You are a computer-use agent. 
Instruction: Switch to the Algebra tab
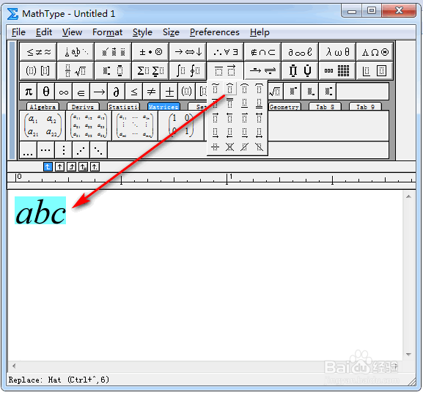(x=43, y=107)
